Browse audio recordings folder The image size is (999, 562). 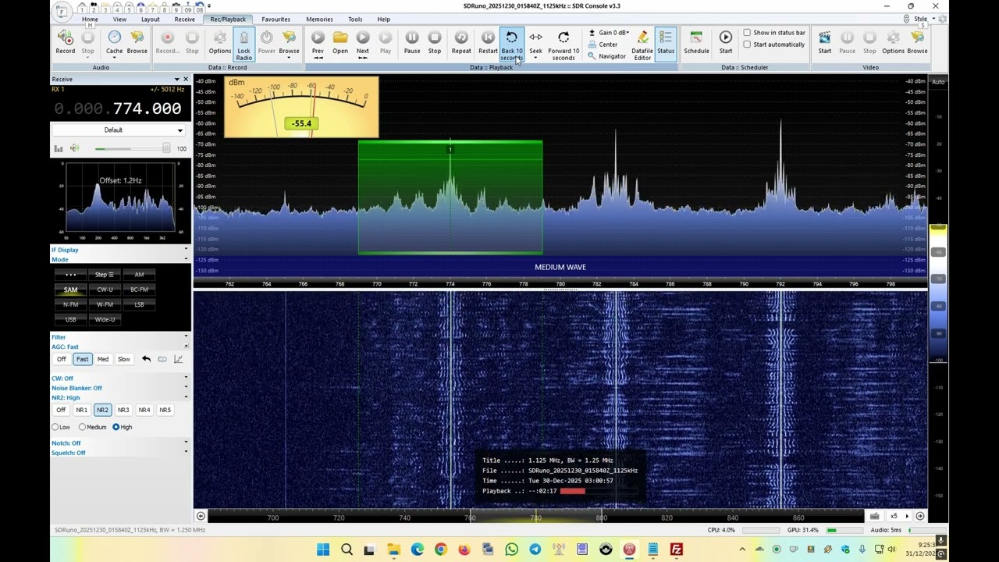click(137, 43)
